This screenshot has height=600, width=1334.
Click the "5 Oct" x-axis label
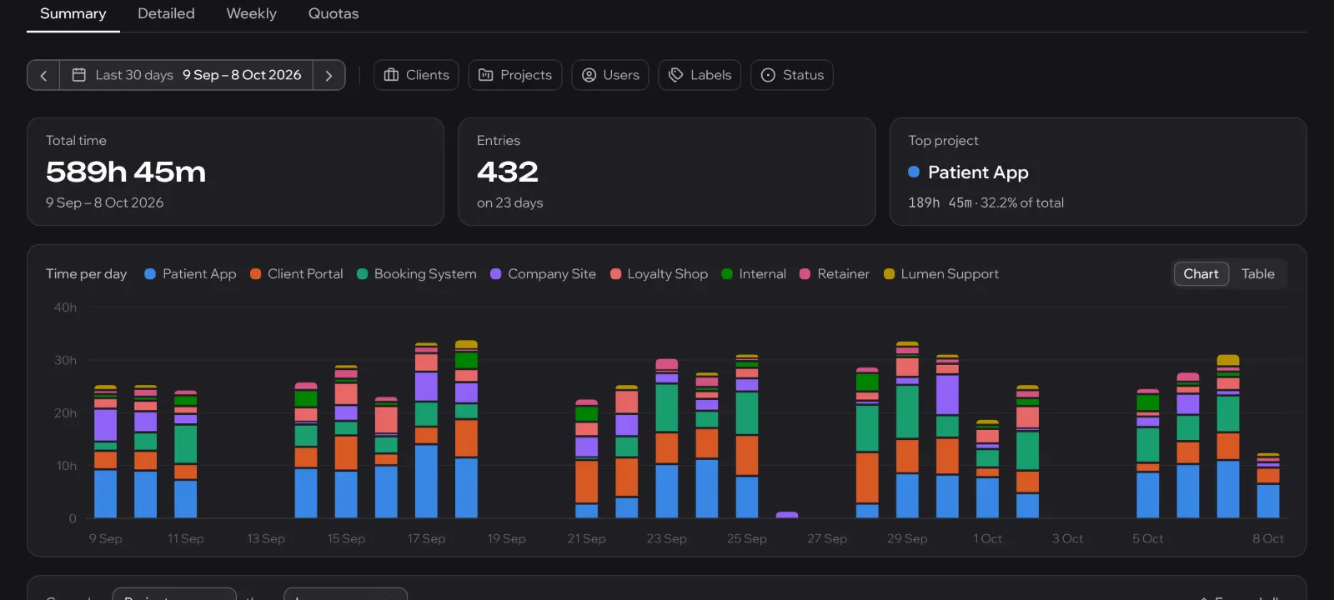[1147, 539]
